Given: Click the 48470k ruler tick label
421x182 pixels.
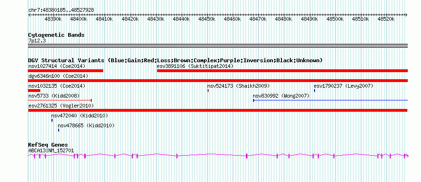Looking at the screenshot, I should 258,19.
